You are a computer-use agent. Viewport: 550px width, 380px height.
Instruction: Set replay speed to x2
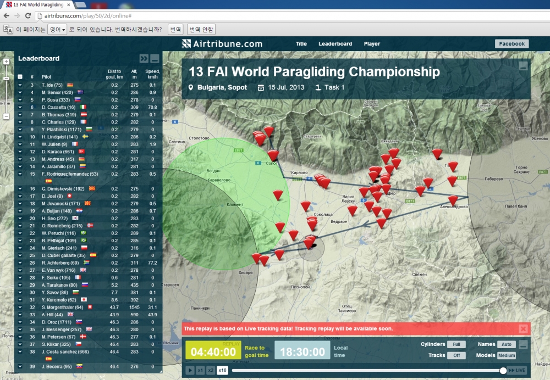211,370
